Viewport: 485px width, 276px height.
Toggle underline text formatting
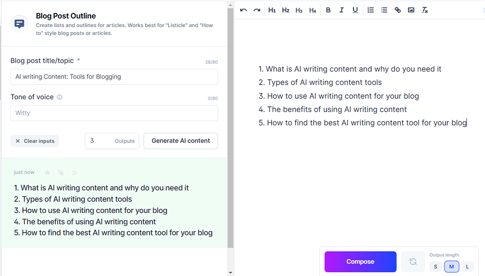[355, 10]
